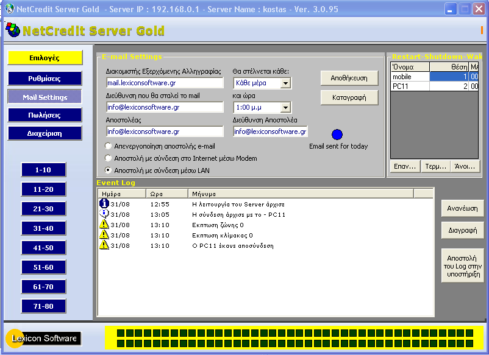This screenshot has height=355, width=489.
Task: Select the 'mobile' row in stations list
Action: coord(434,77)
